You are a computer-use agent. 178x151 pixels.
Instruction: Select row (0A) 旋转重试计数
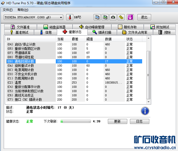(x=74, y=66)
